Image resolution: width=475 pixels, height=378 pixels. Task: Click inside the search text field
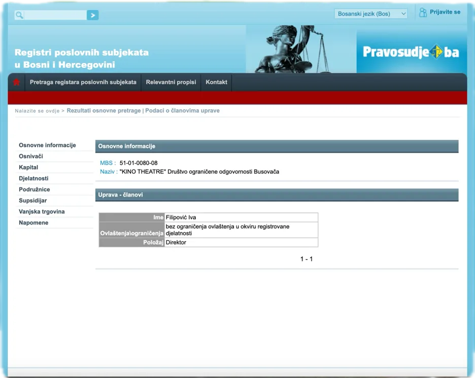pyautogui.click(x=55, y=15)
